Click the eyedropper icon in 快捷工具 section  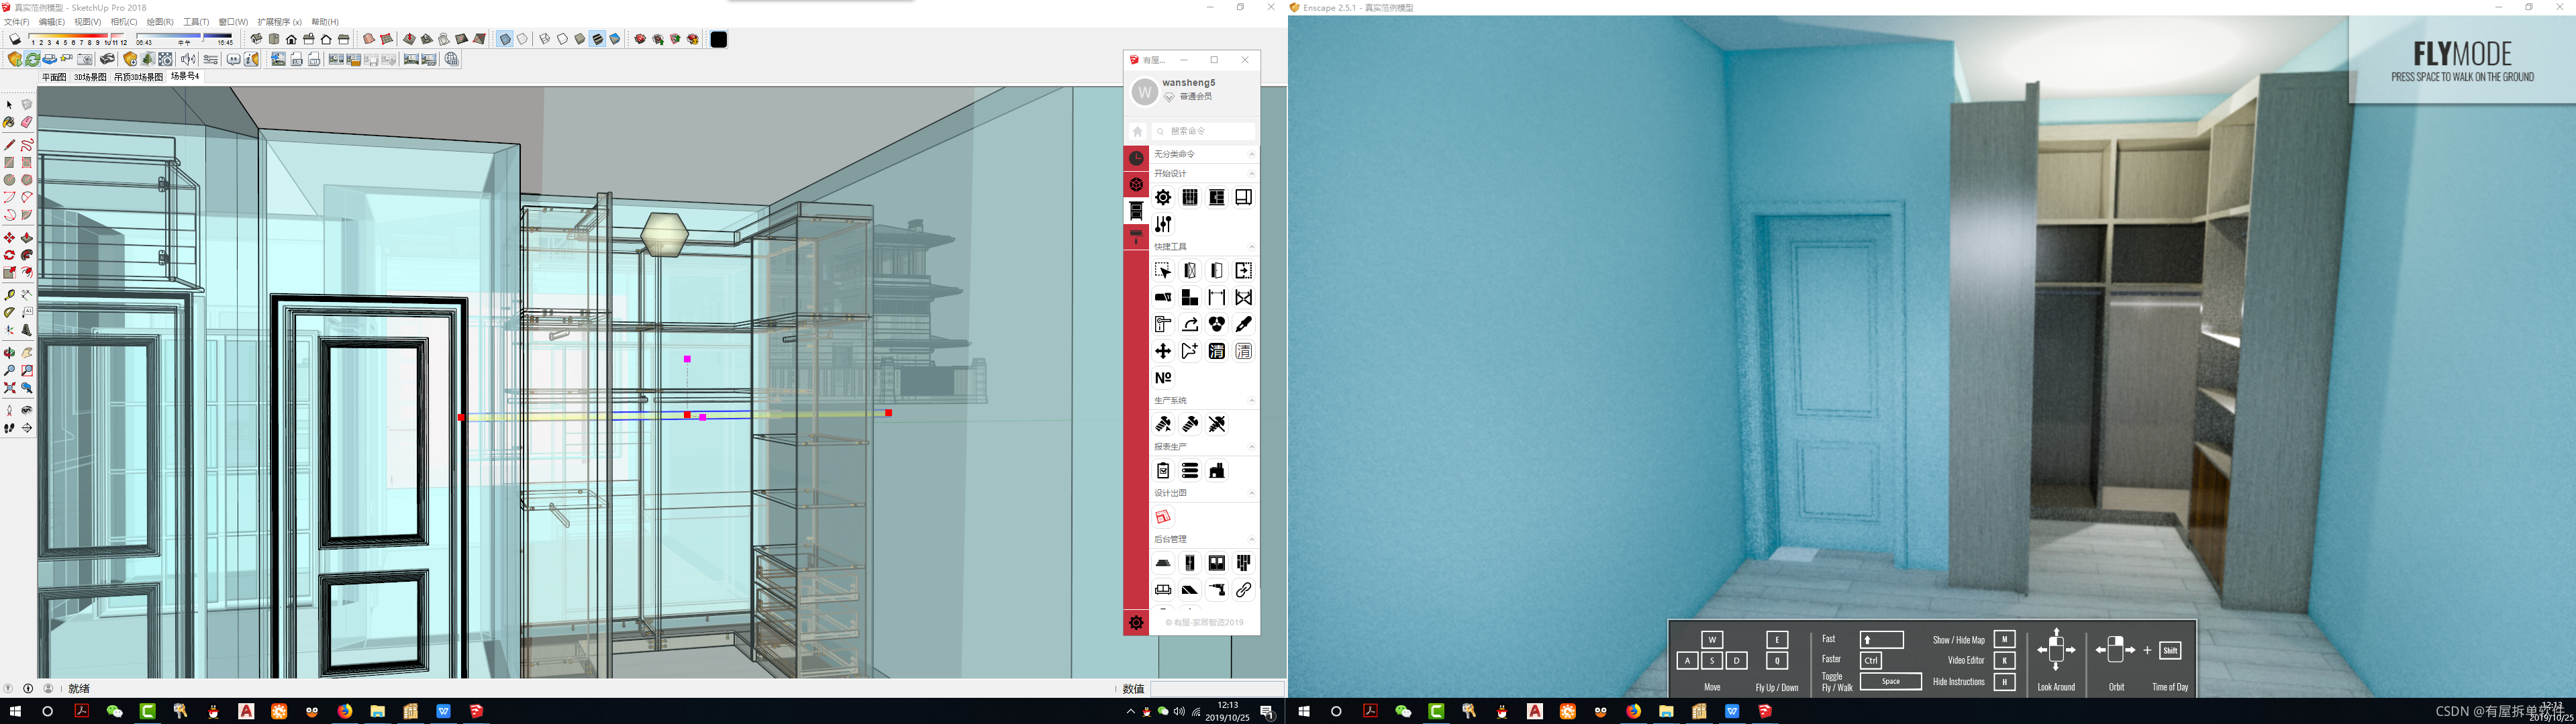click(1243, 324)
